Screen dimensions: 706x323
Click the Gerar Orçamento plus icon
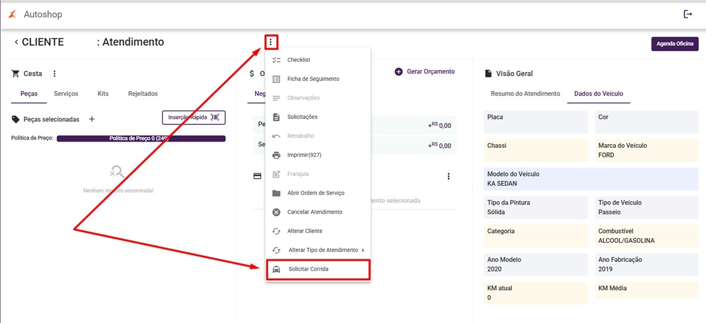399,71
